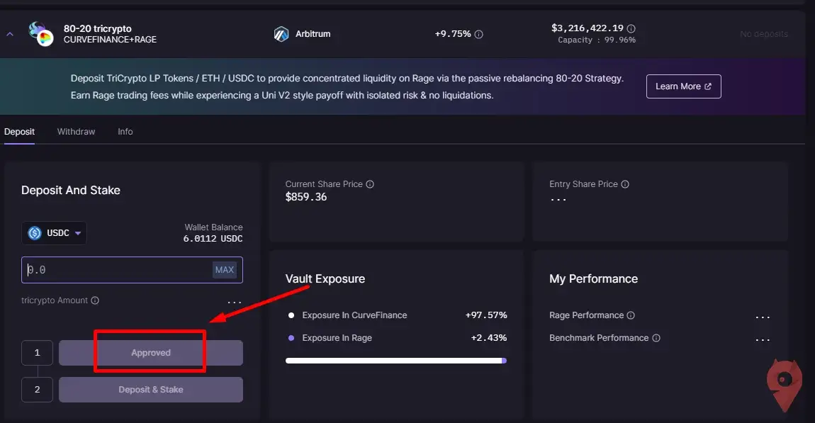
Task: Click the white Exposure In CurveFinance legend dot
Action: click(x=291, y=315)
